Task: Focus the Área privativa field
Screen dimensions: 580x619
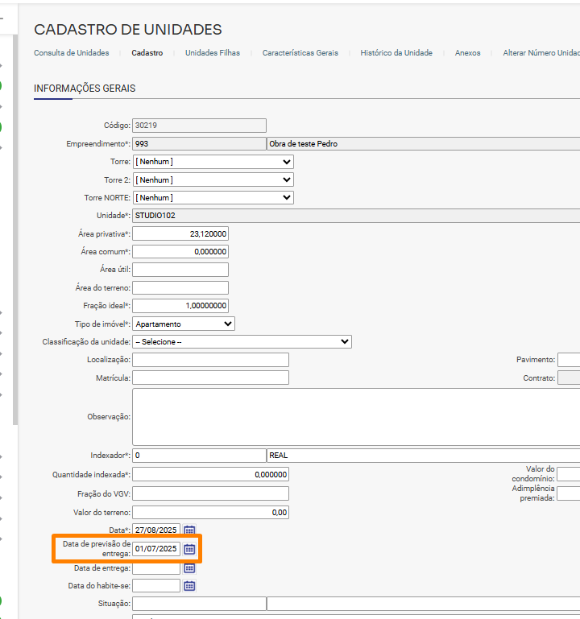Action: (x=180, y=233)
